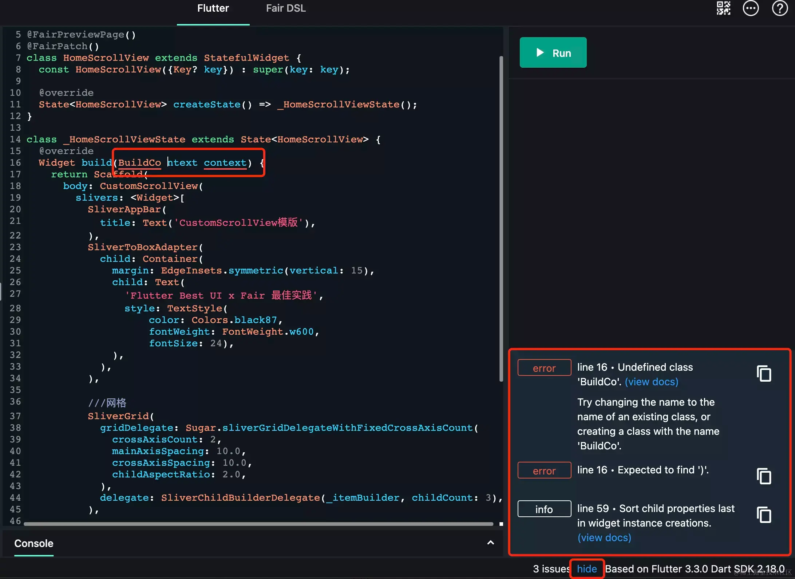Screen dimensions: 795x579
Task: Switch to the Fair DSL tab
Action: tap(286, 8)
